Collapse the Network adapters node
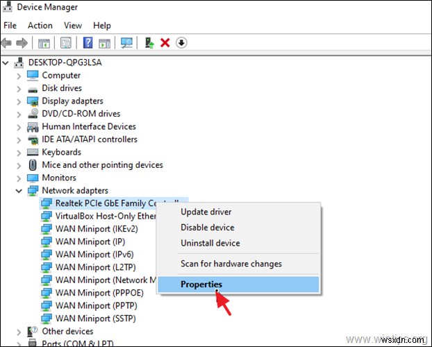 [x=19, y=191]
